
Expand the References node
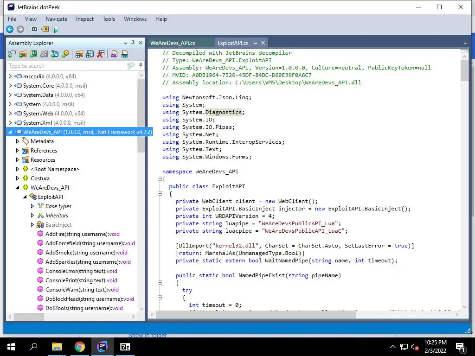point(18,151)
